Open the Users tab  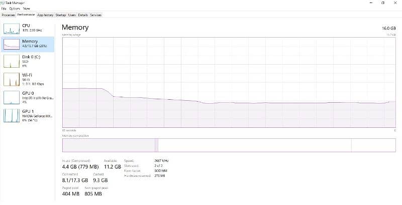[72, 15]
